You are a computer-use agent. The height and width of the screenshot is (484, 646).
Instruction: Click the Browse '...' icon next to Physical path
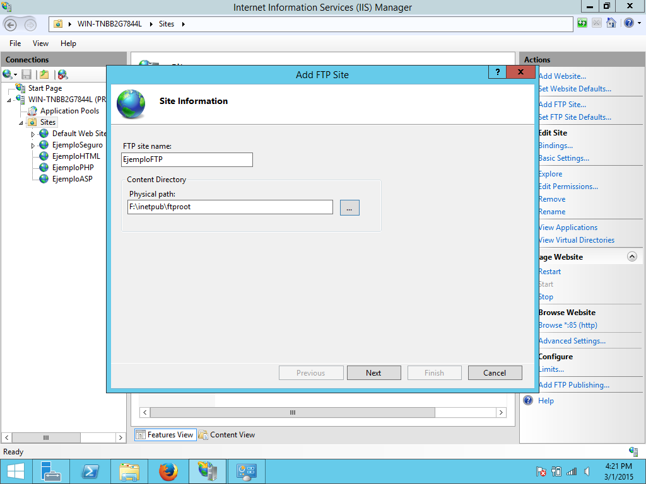point(349,207)
